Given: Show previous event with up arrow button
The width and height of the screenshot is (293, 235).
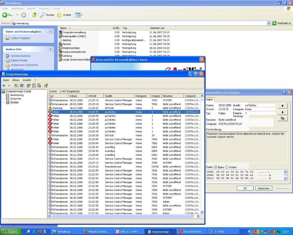Looking at the screenshot, I should point(282,106).
